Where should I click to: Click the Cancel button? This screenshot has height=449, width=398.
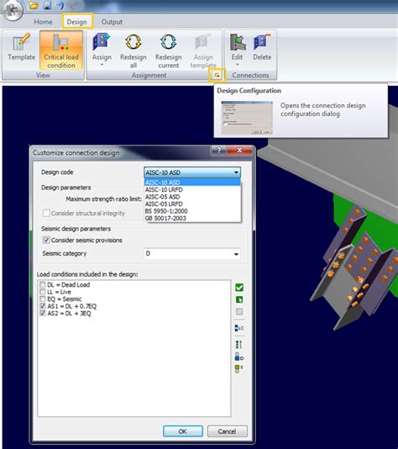pyautogui.click(x=228, y=431)
